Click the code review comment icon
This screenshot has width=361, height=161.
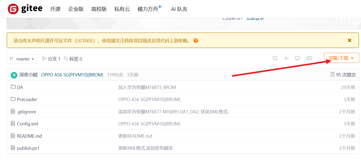(x=309, y=58)
